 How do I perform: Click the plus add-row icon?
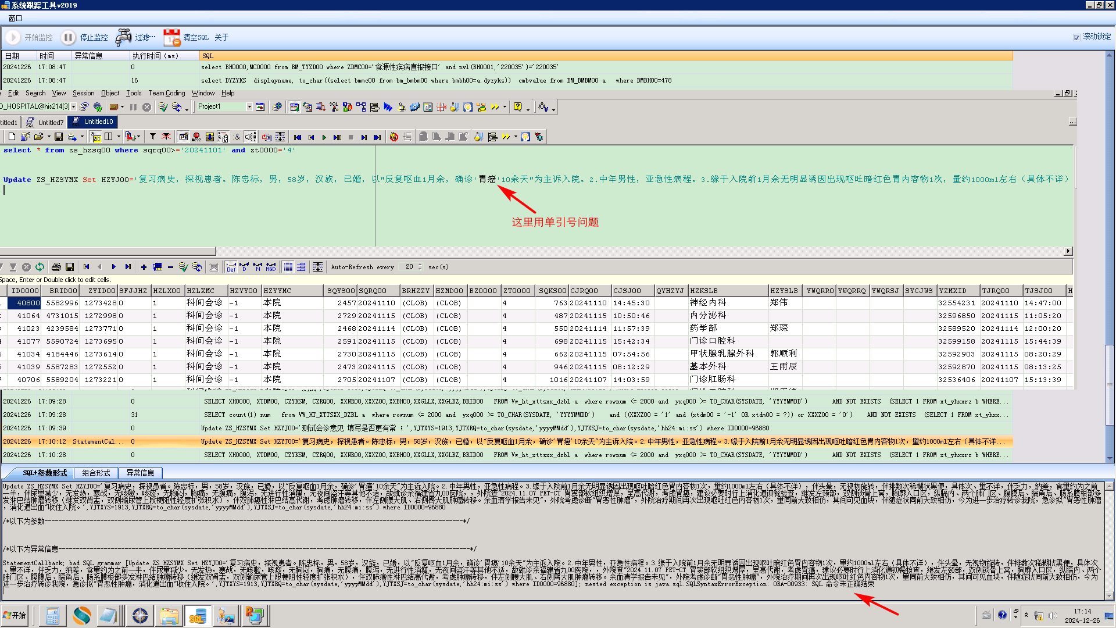[x=144, y=267]
